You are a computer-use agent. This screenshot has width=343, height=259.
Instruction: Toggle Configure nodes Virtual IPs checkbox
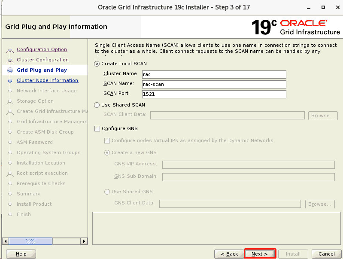point(107,140)
